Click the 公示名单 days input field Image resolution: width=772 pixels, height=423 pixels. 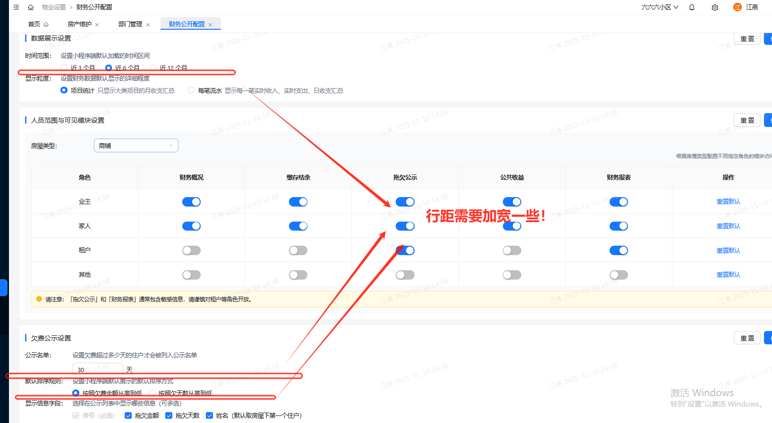point(97,370)
